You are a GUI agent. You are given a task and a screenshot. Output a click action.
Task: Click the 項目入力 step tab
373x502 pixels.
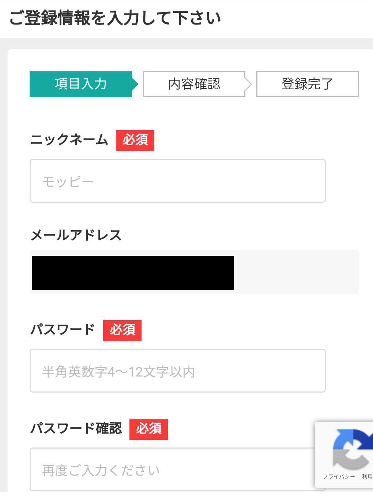click(81, 84)
